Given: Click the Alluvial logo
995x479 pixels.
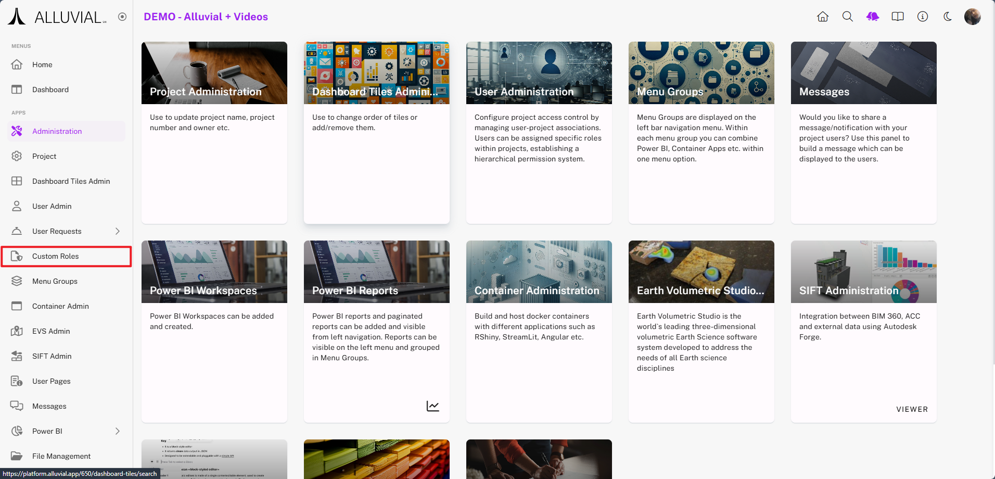Looking at the screenshot, I should [x=57, y=17].
